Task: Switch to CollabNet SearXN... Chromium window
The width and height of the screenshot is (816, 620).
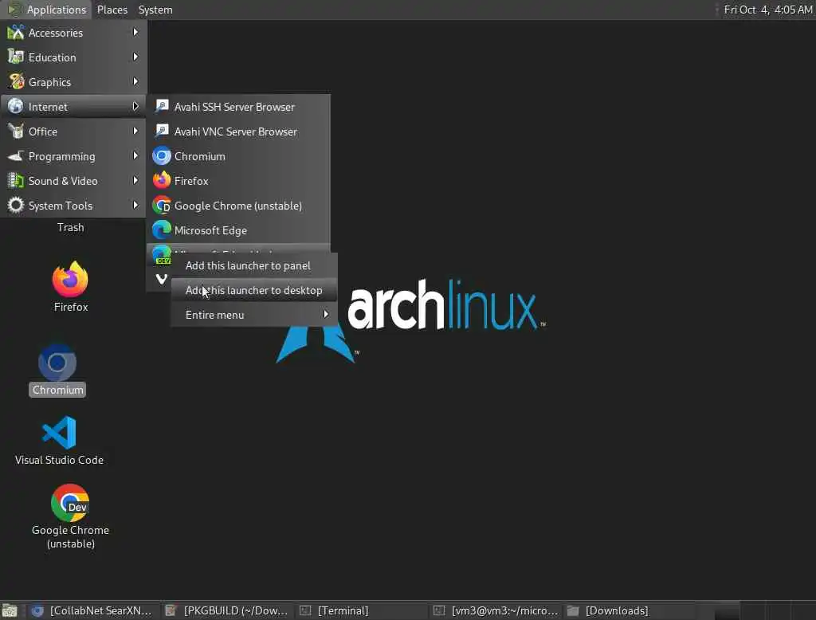Action: pos(92,610)
